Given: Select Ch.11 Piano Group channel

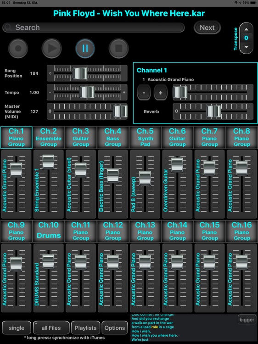Looking at the screenshot, I should tap(81, 232).
